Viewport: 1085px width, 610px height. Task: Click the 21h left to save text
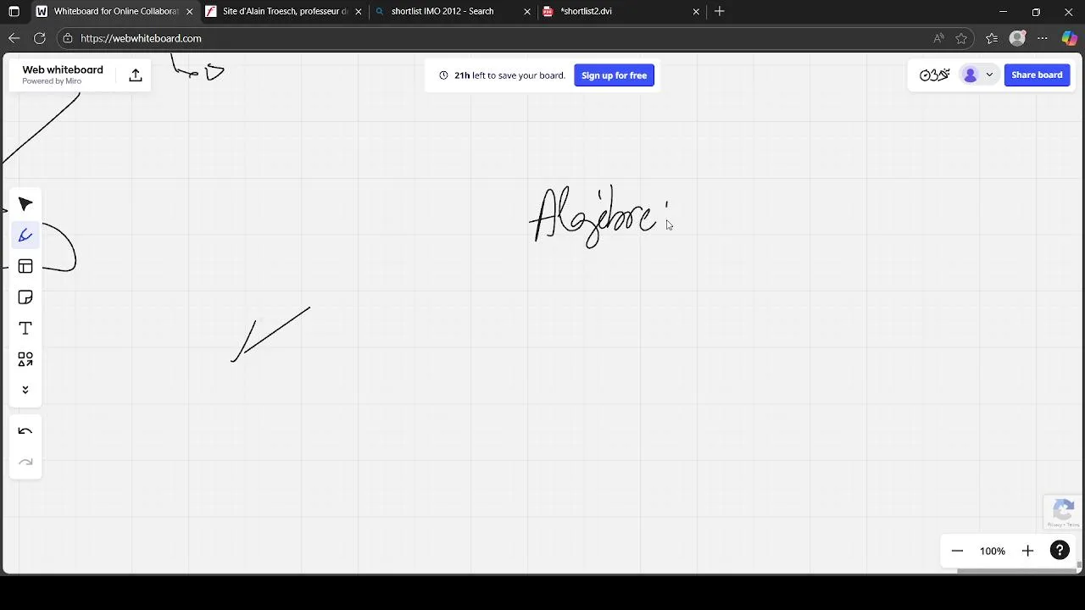[509, 75]
